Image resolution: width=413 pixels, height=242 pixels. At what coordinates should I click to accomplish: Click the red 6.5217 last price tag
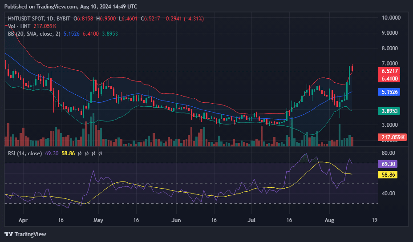coord(389,71)
